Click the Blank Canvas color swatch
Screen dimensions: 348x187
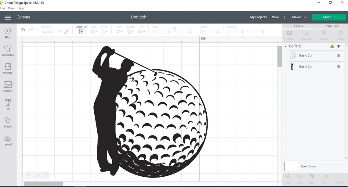pyautogui.click(x=291, y=166)
